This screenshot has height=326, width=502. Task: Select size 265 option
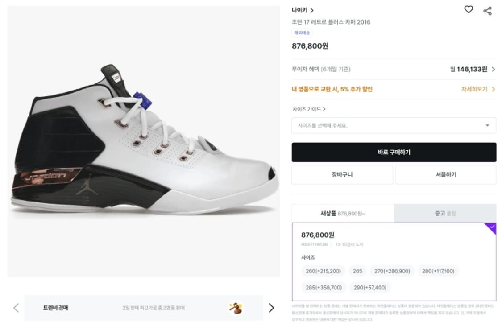pyautogui.click(x=357, y=271)
